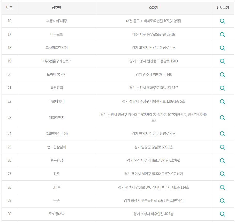235x222 pixels.
Task: Select store name 도깨비 복권방
Action: coord(57,75)
